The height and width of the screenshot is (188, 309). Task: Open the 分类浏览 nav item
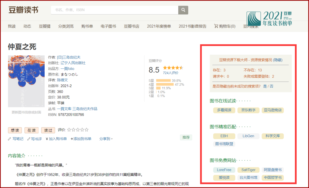(66, 26)
